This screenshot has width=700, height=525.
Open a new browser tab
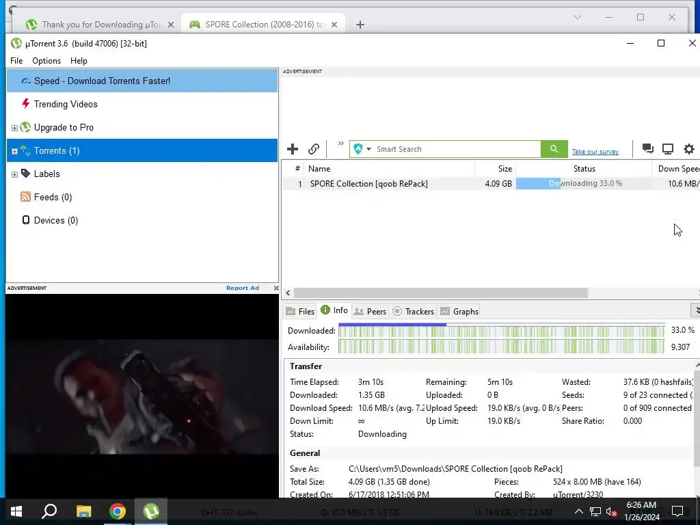tap(360, 25)
